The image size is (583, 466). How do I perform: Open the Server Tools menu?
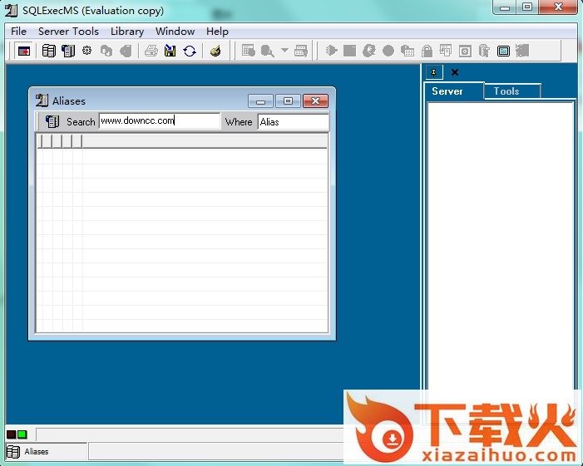click(68, 32)
